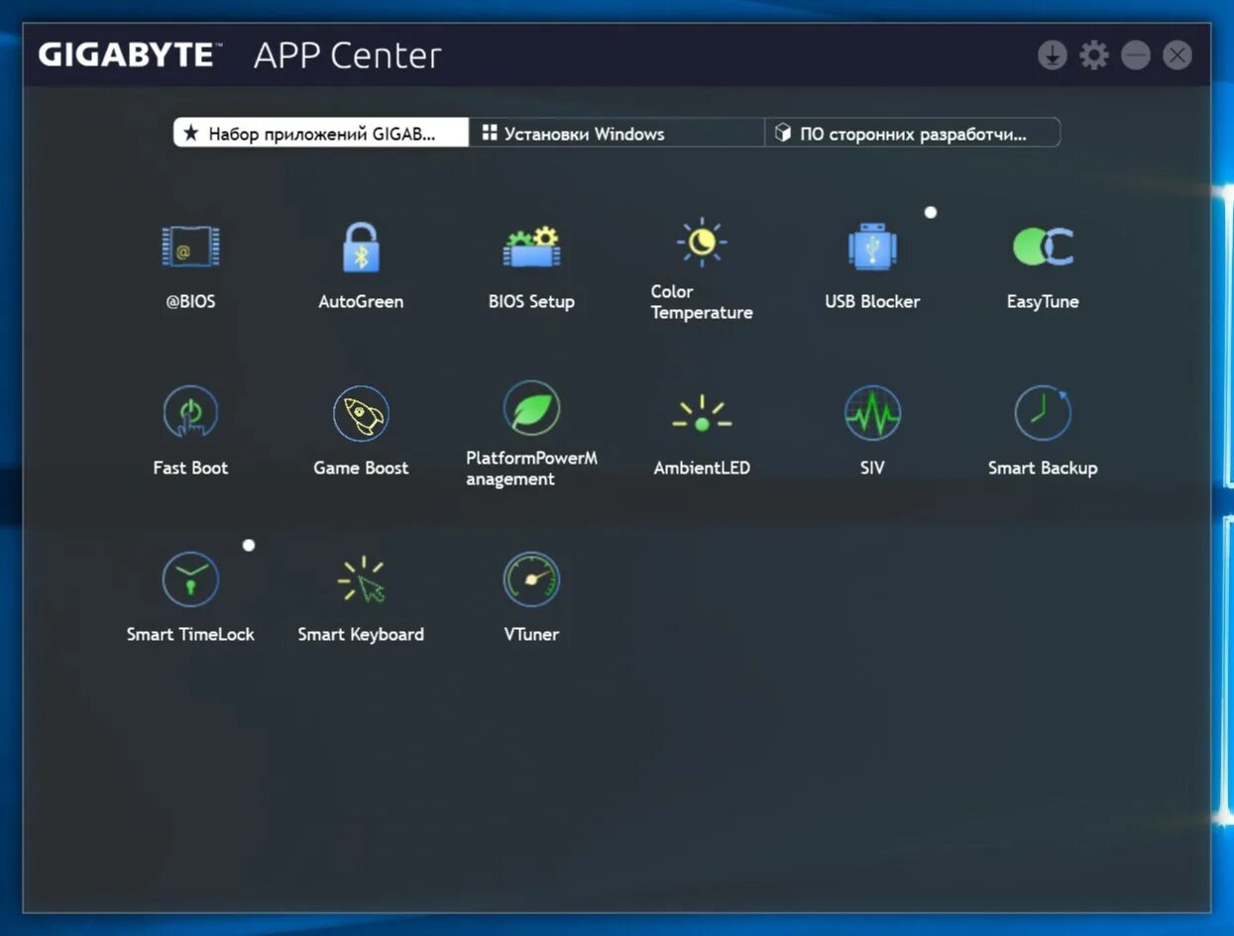Click the GIGABYTE logo in the title bar
Viewport: 1234px width, 936px height.
(131, 54)
